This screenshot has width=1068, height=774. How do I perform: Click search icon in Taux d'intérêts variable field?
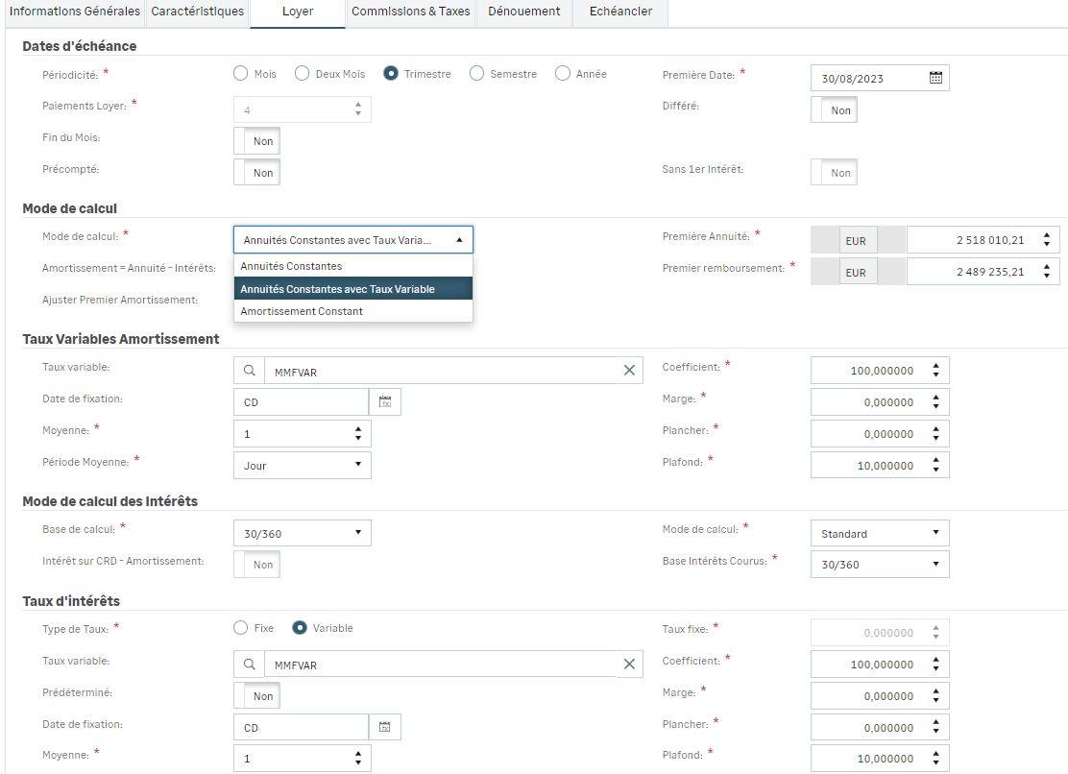click(x=249, y=665)
